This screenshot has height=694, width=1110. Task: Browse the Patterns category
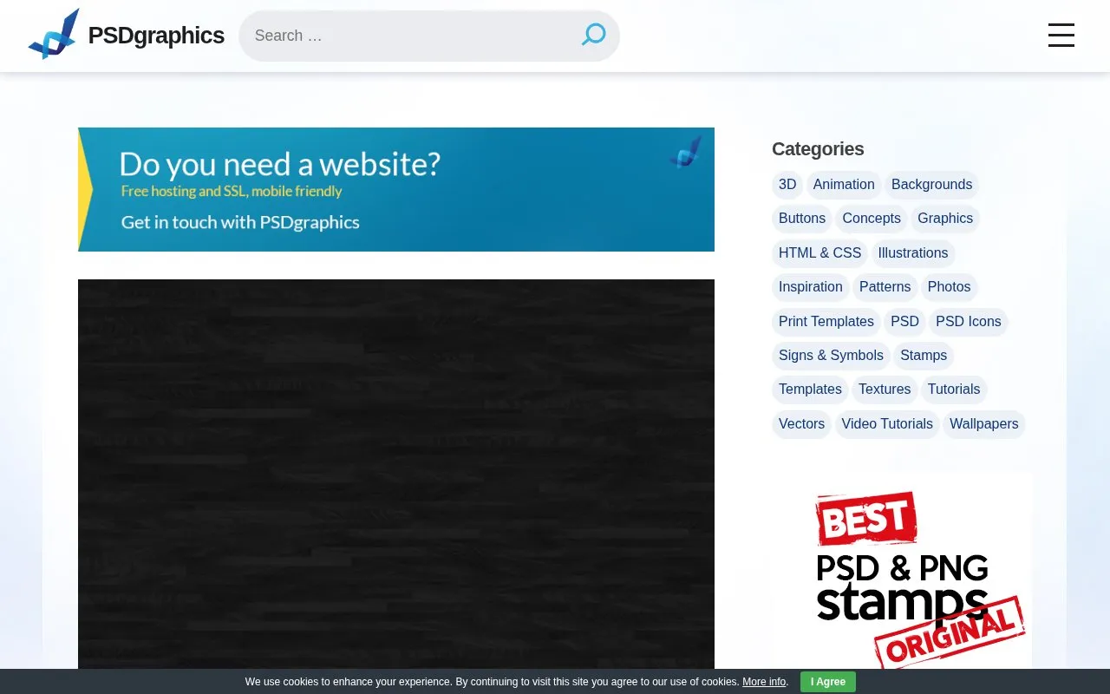[885, 287]
